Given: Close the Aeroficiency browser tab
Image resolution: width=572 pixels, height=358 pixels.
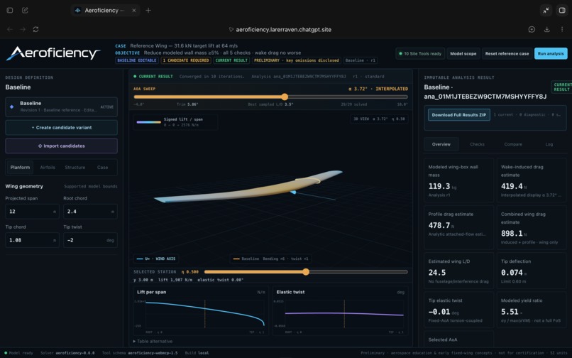Looking at the screenshot, I should (134, 10).
